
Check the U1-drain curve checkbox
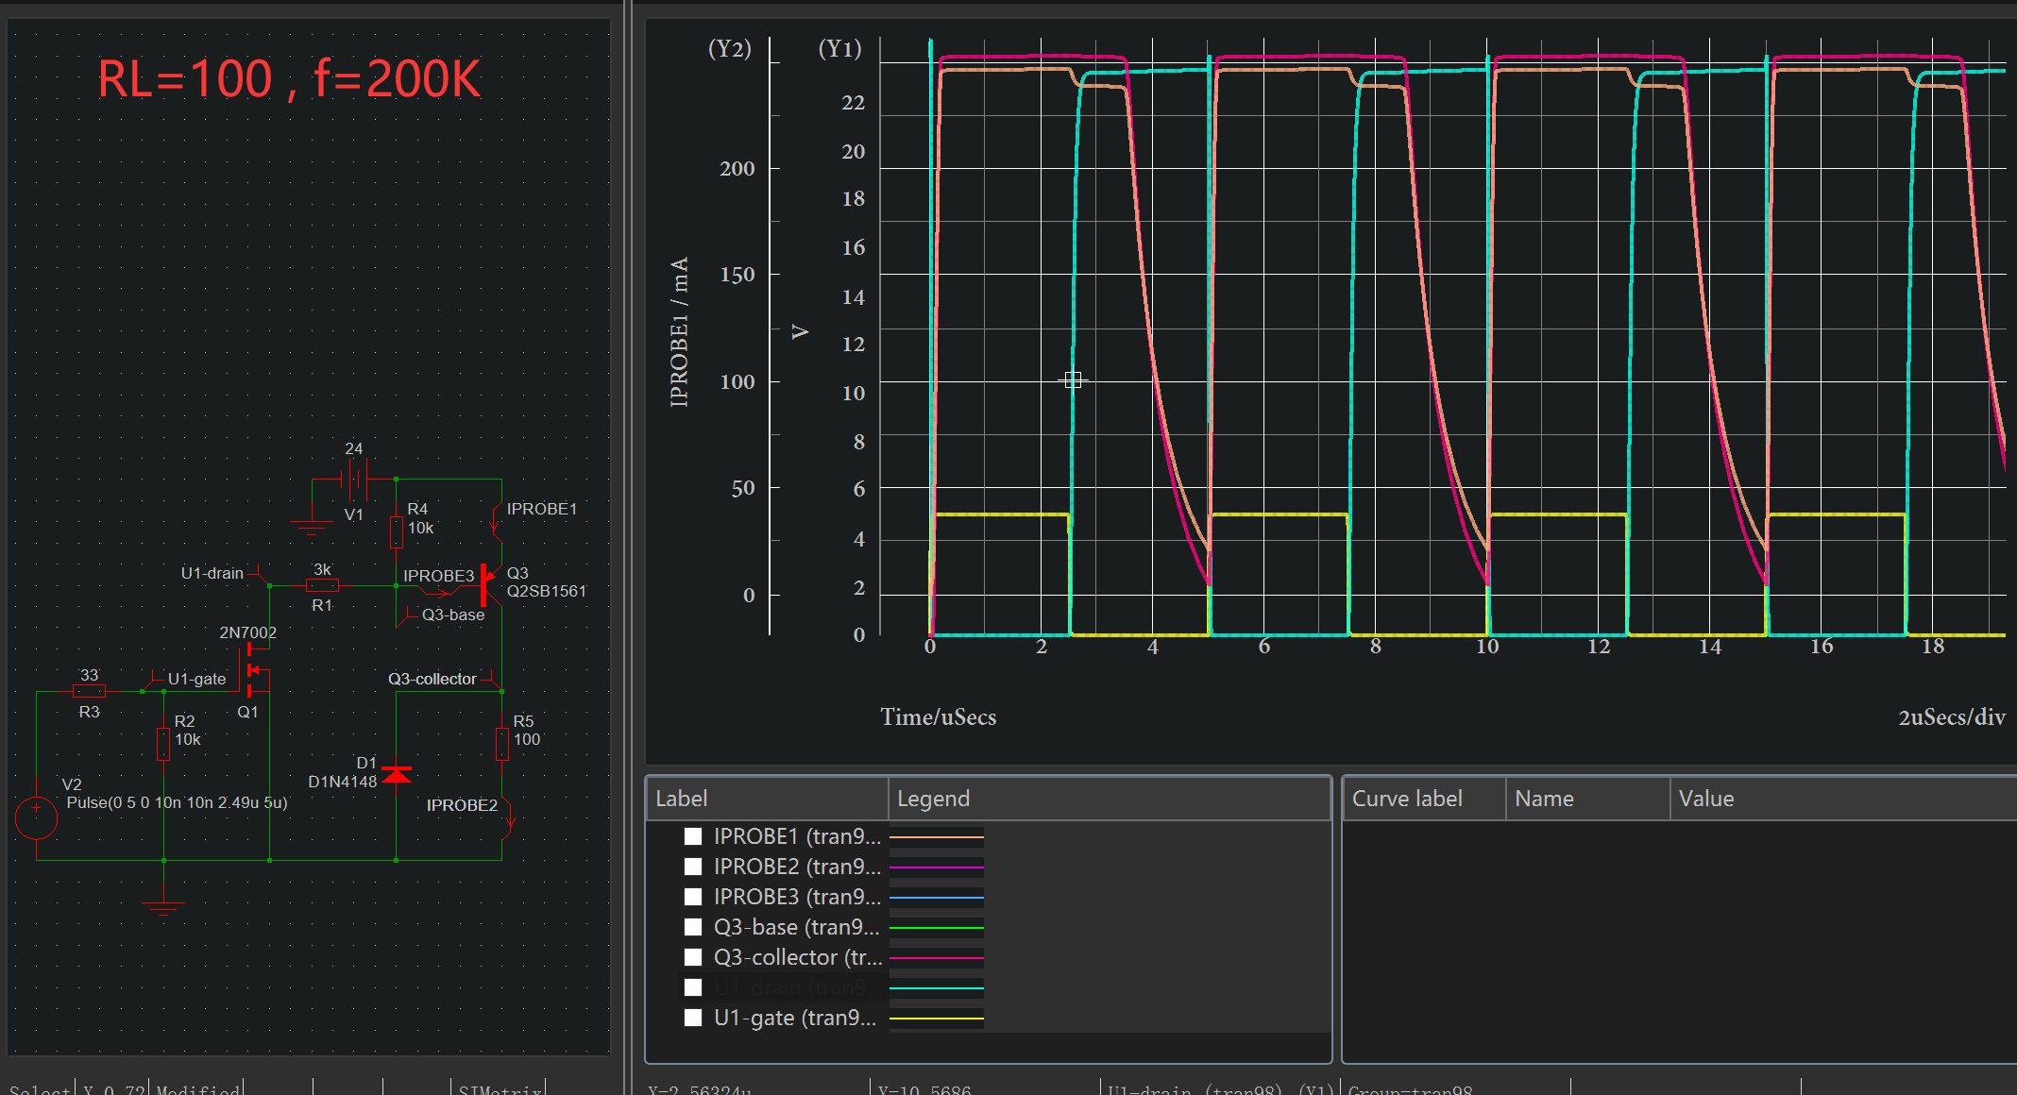(x=693, y=987)
